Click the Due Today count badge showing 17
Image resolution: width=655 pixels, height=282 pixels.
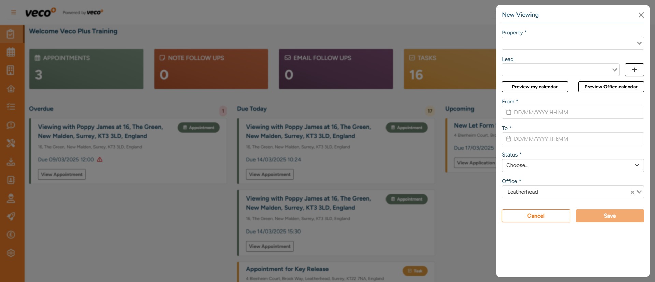430,111
